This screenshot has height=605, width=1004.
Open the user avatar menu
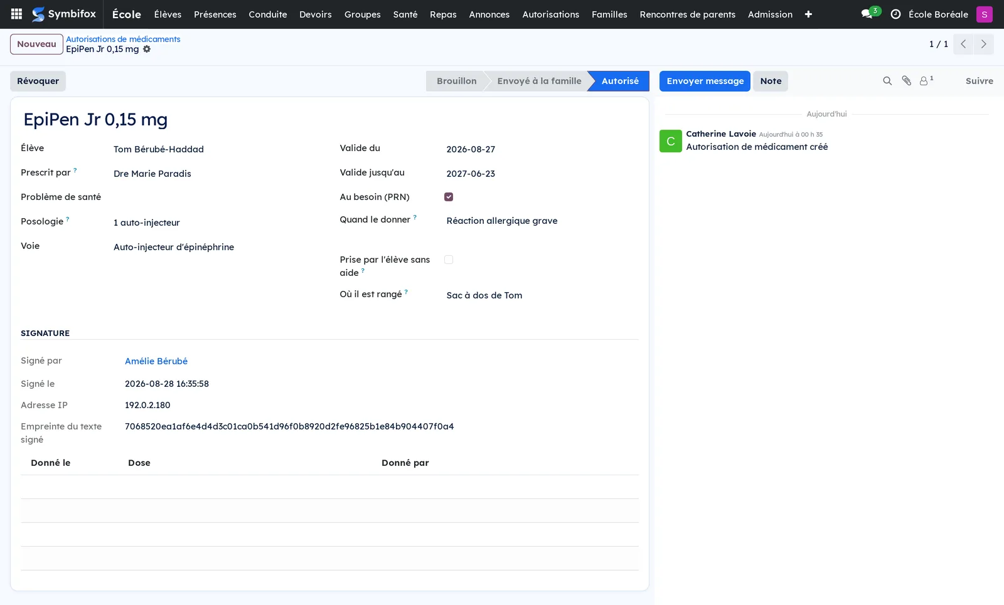click(984, 14)
